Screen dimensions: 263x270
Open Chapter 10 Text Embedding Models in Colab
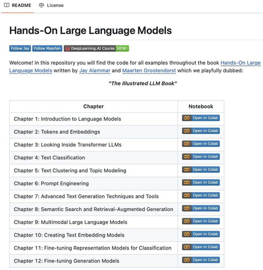(201, 234)
